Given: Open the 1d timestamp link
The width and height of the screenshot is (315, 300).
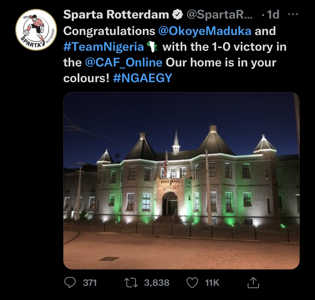Looking at the screenshot, I should point(273,14).
